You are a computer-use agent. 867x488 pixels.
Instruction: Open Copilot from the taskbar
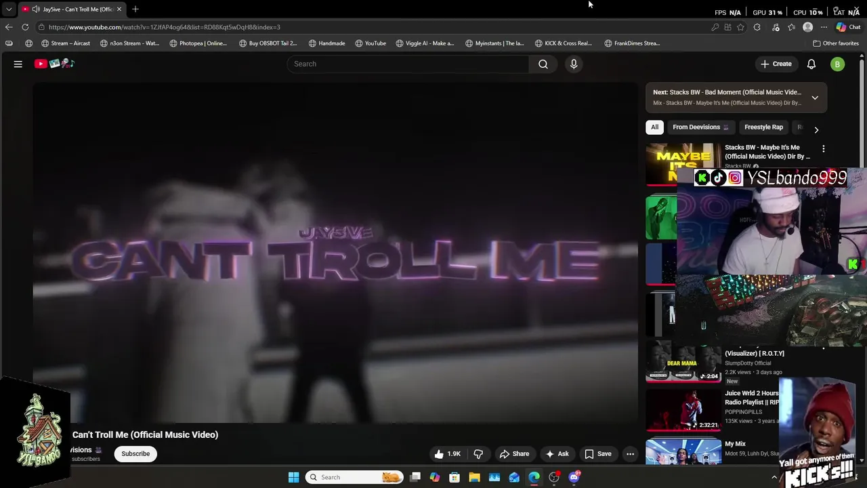point(435,477)
